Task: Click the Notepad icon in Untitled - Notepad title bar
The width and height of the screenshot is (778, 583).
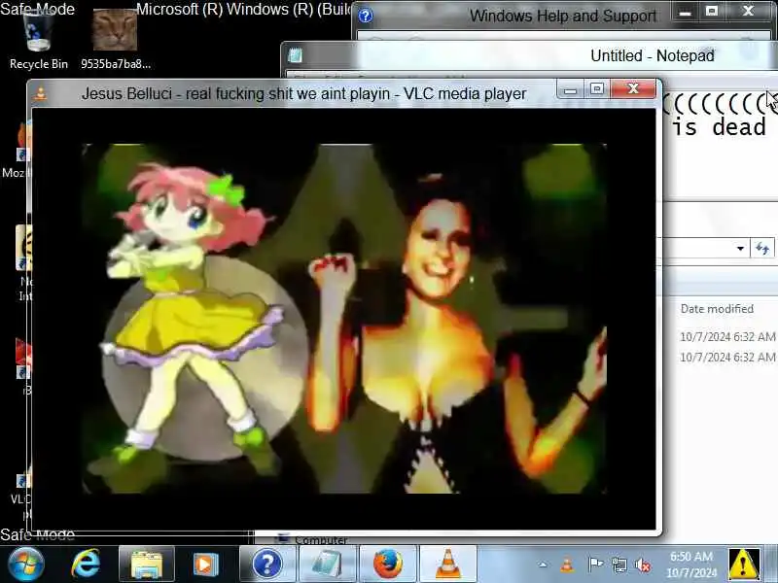Action: click(296, 55)
